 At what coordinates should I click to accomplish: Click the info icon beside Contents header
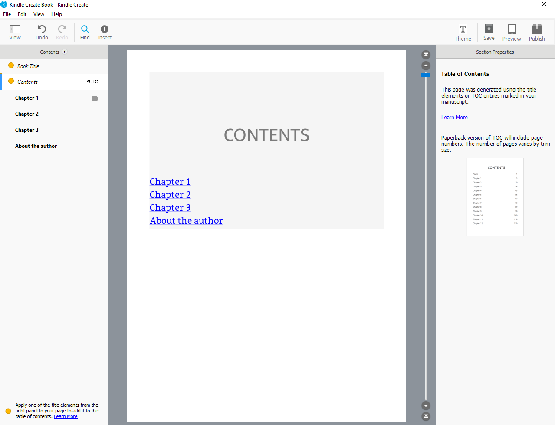pyautogui.click(x=64, y=52)
